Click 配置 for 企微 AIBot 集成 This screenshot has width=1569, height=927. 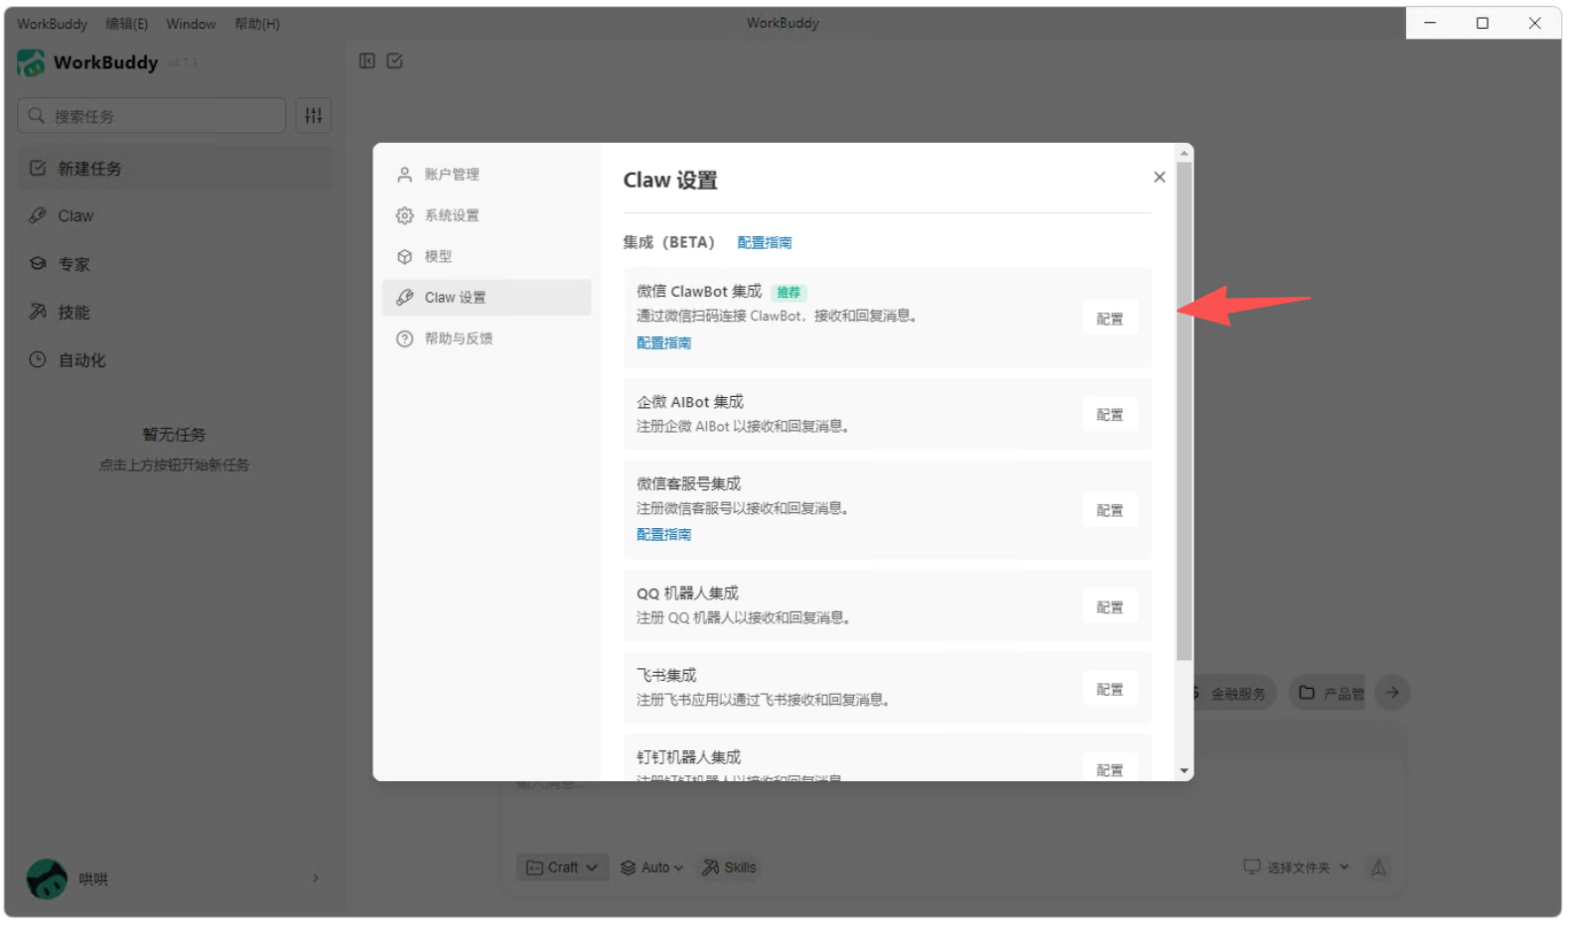1110,415
